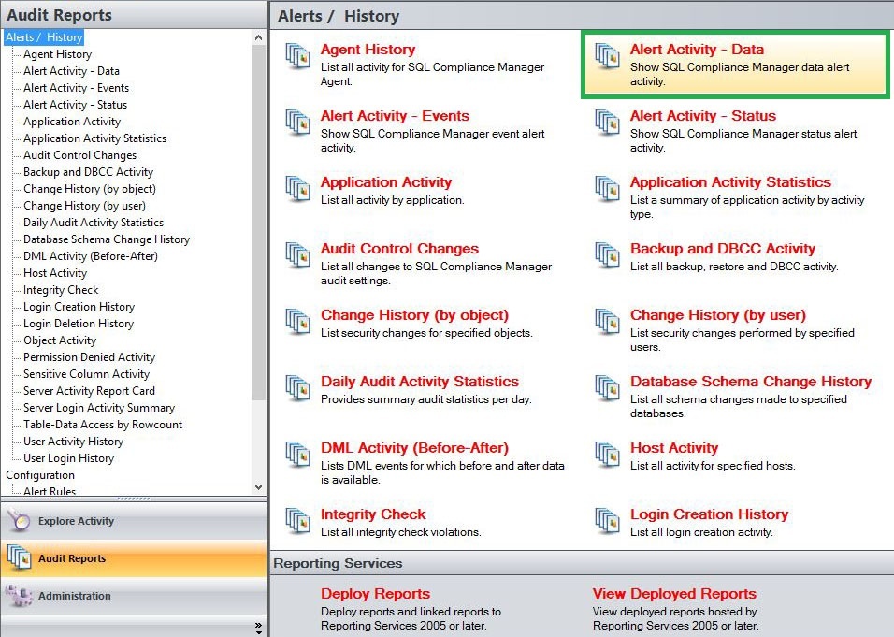The width and height of the screenshot is (894, 637).
Task: Click the Alert Activity - Data report icon
Action: 608,55
